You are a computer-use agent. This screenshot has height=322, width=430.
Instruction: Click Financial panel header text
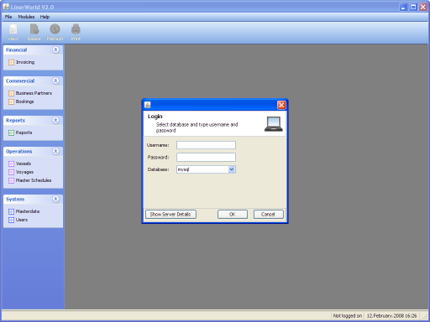click(17, 49)
